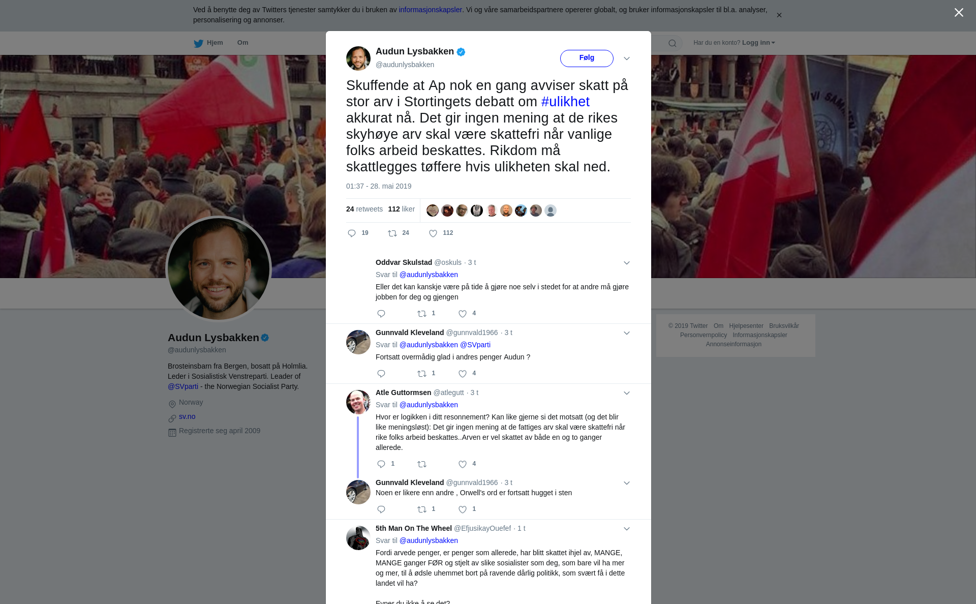Viewport: 976px width, 604px height.
Task: Open the #ulikhet hashtag link
Action: click(x=565, y=102)
